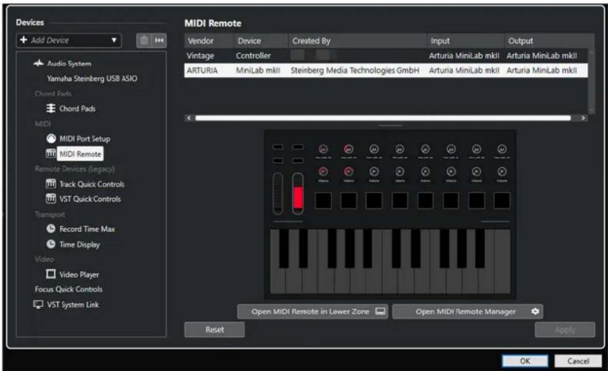Screen dimensions: 608x371
Task: Select MIDI Remote in device list
Action: click(x=81, y=154)
